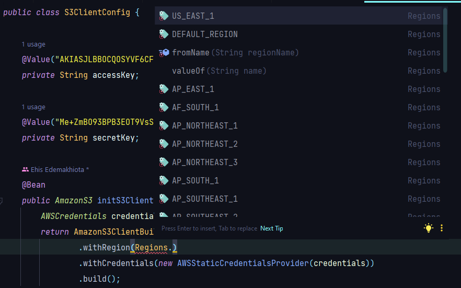Click the AP_SOUTHEAST_1 field icon
This screenshot has height=288, width=461.
(164, 199)
